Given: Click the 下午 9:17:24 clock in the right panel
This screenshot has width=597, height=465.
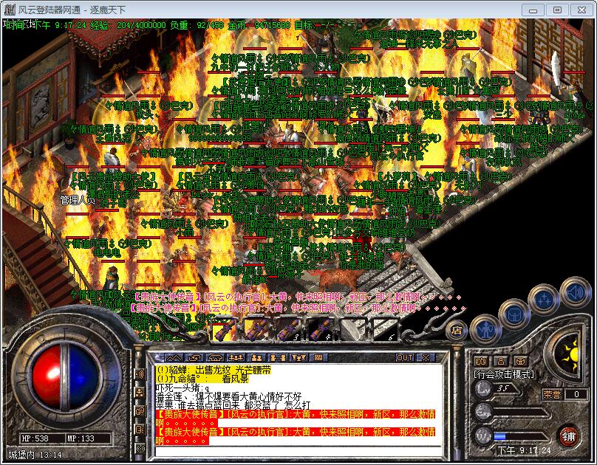Looking at the screenshot, I should (525, 450).
